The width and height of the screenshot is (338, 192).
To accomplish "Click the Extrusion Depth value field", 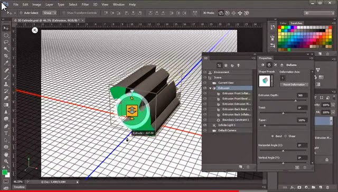I will click(302, 95).
